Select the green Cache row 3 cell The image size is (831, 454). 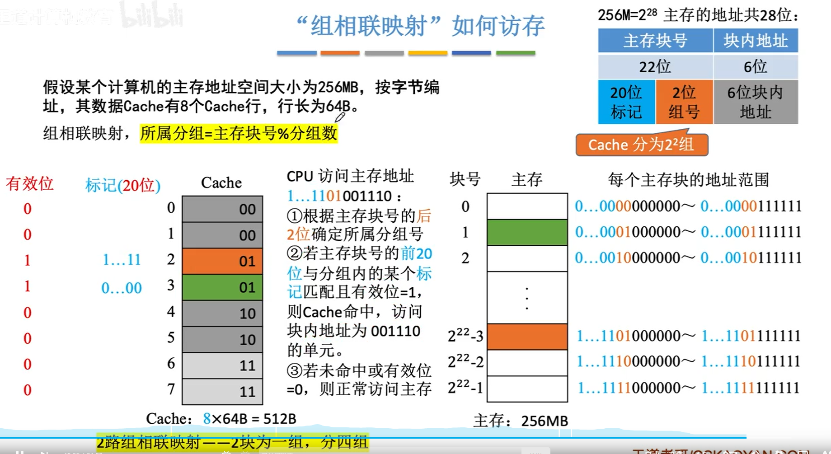click(x=222, y=287)
